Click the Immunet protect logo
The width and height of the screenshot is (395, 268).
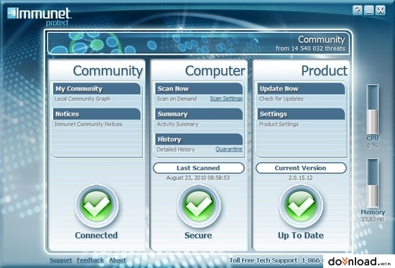tap(39, 17)
